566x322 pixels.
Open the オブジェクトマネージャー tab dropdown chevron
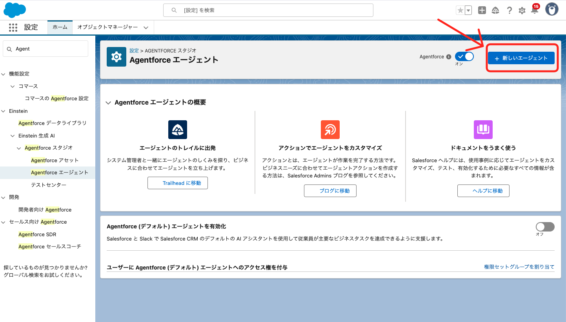pyautogui.click(x=146, y=28)
